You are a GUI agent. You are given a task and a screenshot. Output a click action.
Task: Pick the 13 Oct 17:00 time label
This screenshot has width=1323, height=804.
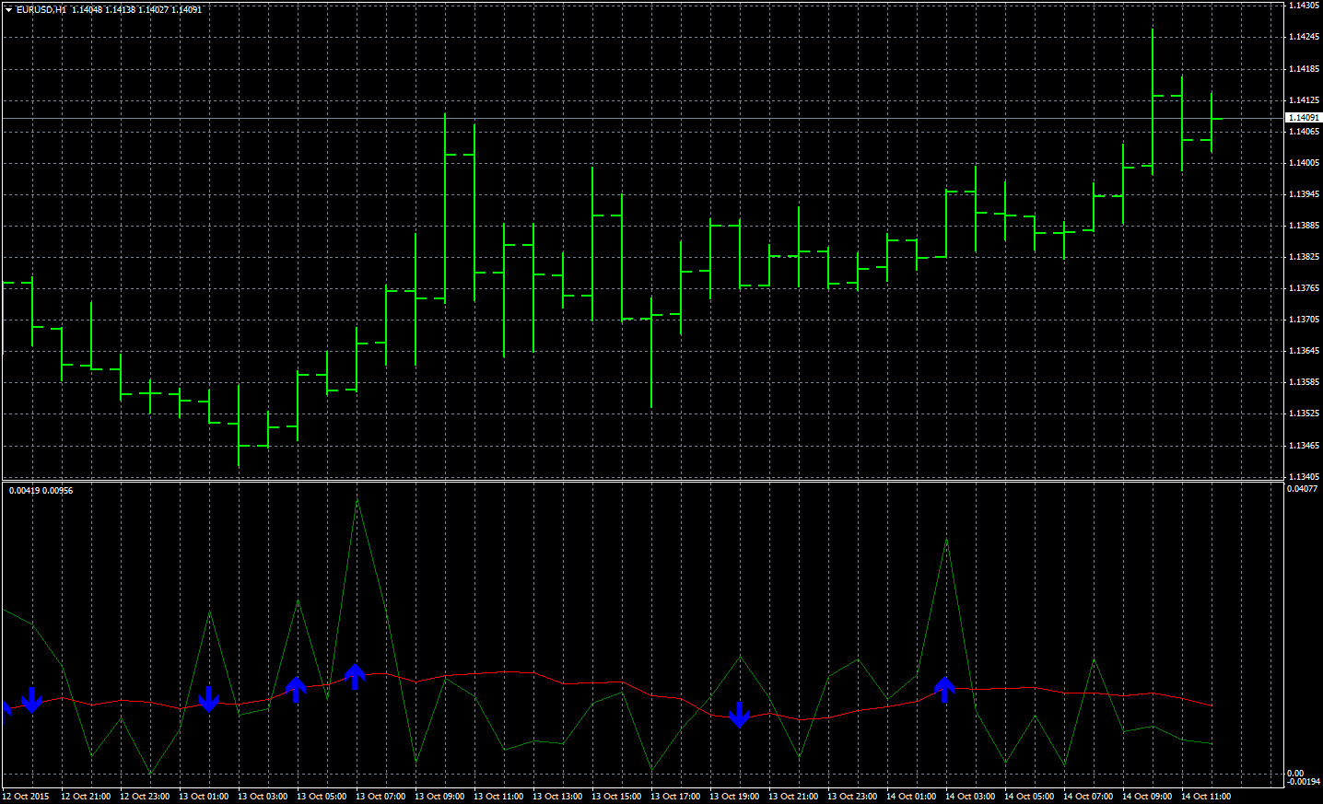[x=675, y=797]
